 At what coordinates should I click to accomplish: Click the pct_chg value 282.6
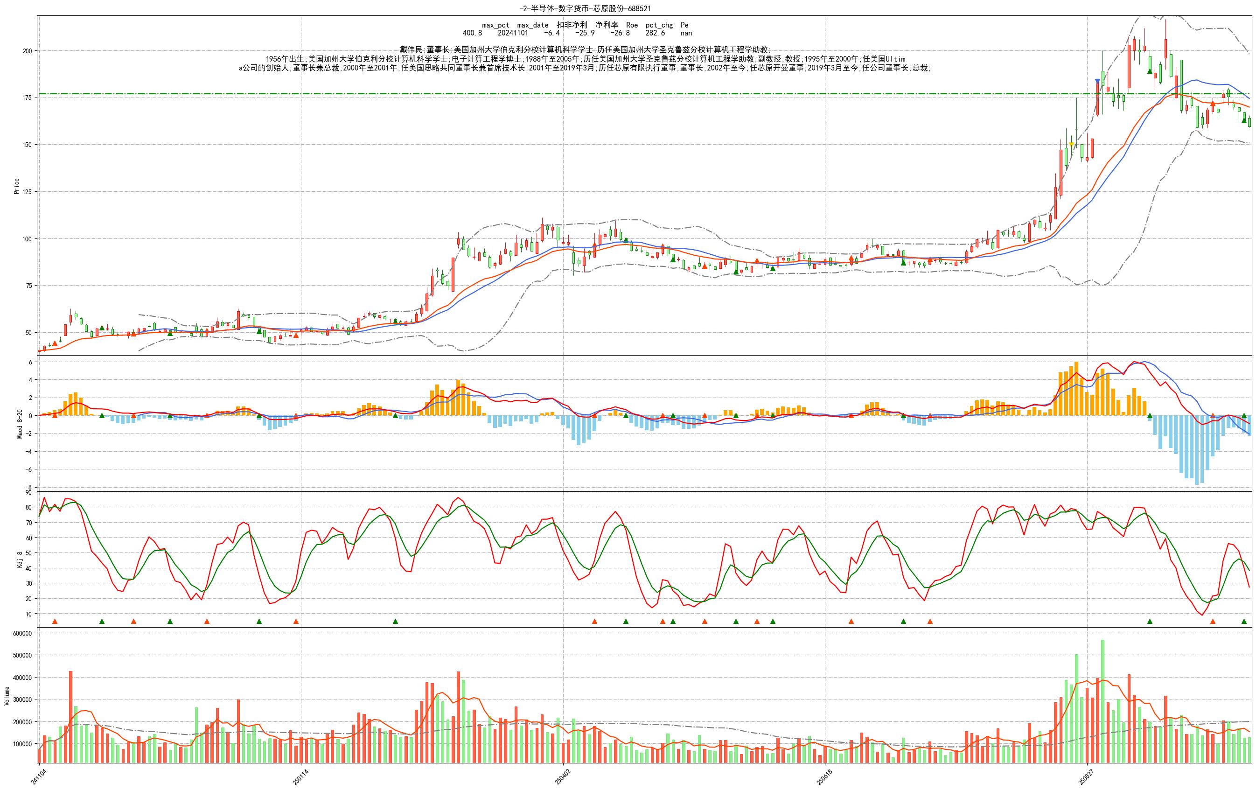(x=655, y=33)
